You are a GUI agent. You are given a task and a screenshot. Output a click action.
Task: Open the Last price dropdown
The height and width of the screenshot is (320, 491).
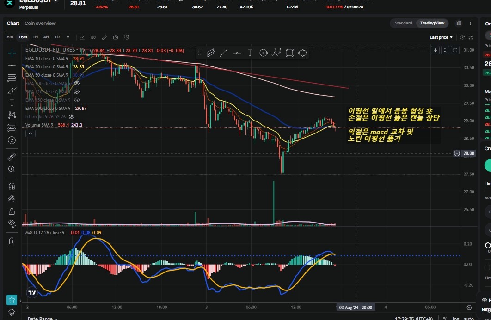pyautogui.click(x=441, y=37)
